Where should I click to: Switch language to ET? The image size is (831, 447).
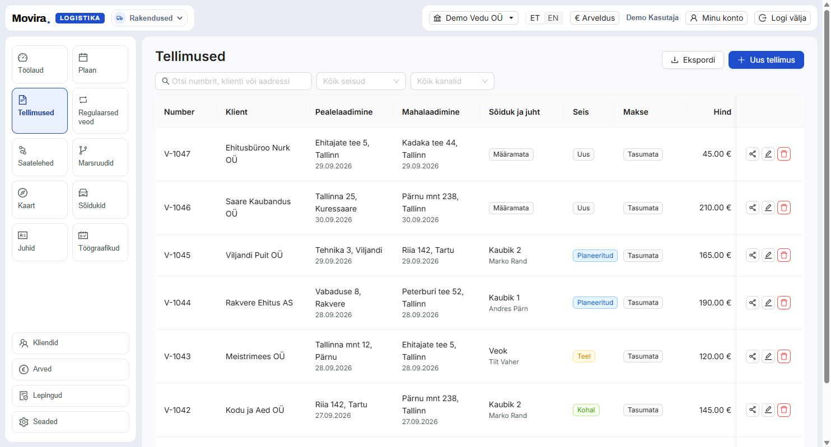click(x=535, y=18)
